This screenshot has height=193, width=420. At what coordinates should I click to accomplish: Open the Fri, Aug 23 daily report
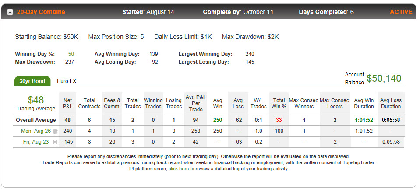[36, 142]
